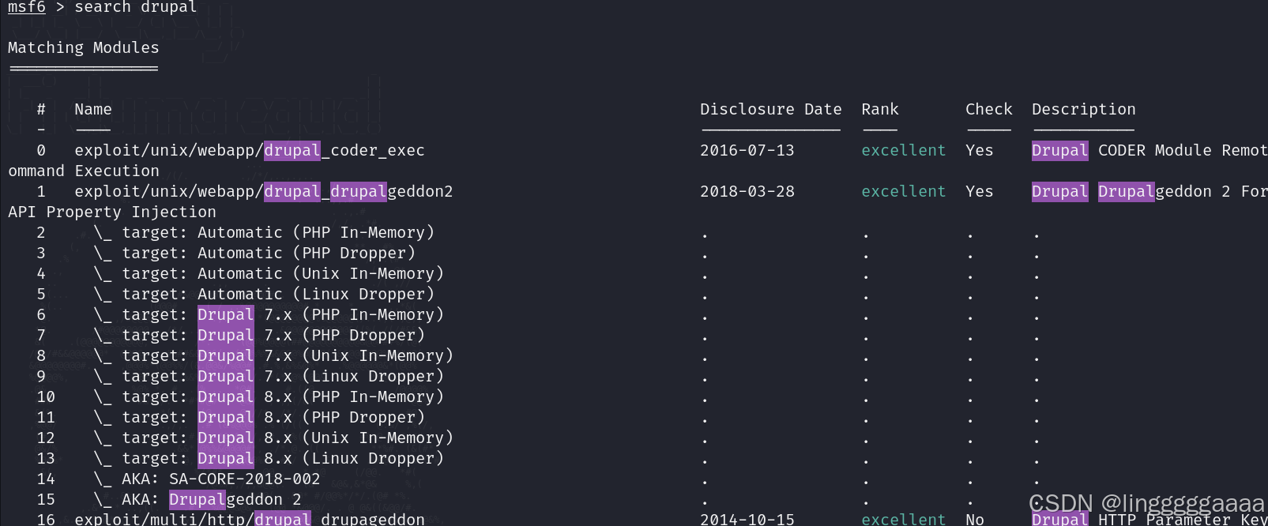The height and width of the screenshot is (526, 1268).
Task: Select target Automatic (PHP Dropper) row
Action: pyautogui.click(x=254, y=254)
